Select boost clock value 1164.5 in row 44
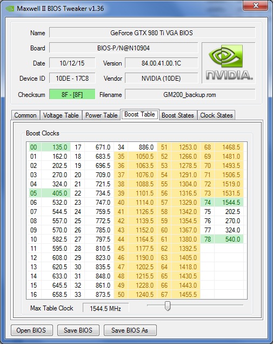This screenshot has height=344, width=273. [x=143, y=239]
